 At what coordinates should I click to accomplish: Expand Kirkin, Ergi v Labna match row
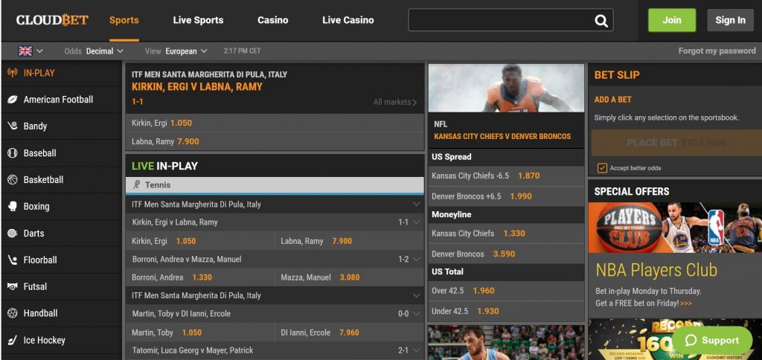tap(417, 222)
